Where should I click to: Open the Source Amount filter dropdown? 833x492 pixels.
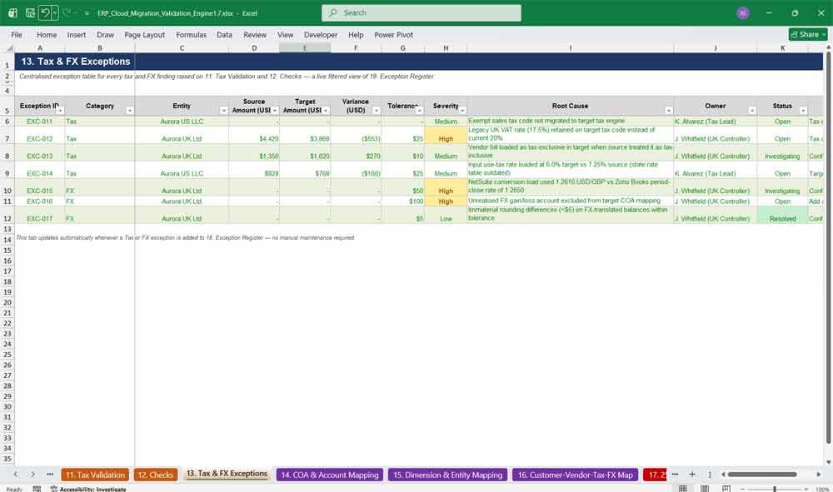tap(275, 111)
